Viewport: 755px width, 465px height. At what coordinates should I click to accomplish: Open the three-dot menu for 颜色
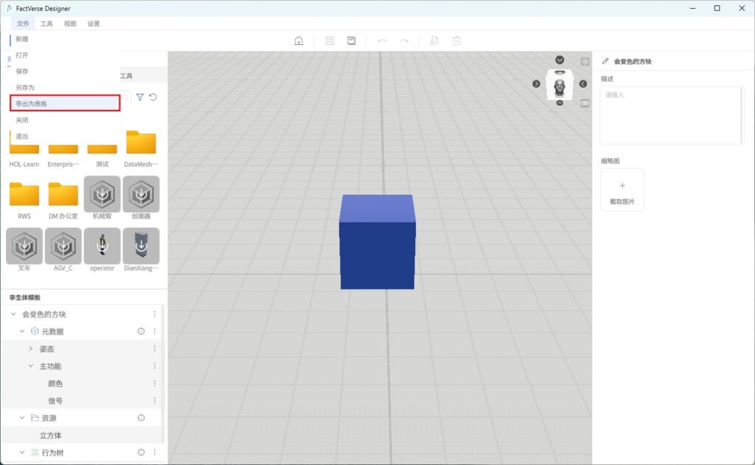(154, 383)
